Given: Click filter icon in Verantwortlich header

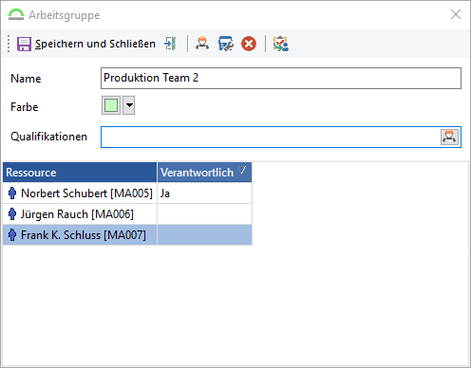Looking at the screenshot, I should coord(242,170).
